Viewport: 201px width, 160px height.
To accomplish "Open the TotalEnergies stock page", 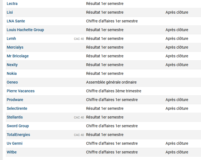I will 18,135.
